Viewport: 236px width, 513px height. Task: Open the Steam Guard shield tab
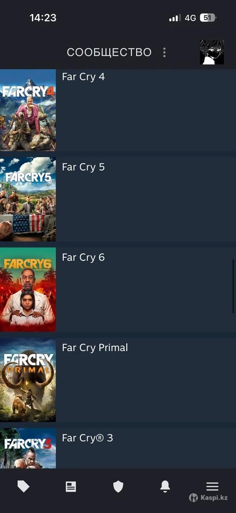[x=118, y=486]
